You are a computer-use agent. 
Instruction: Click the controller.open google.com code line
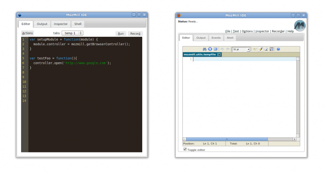[x=72, y=63]
